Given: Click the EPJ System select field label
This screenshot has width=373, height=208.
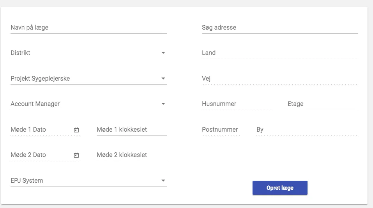Looking at the screenshot, I should pyautogui.click(x=27, y=181).
